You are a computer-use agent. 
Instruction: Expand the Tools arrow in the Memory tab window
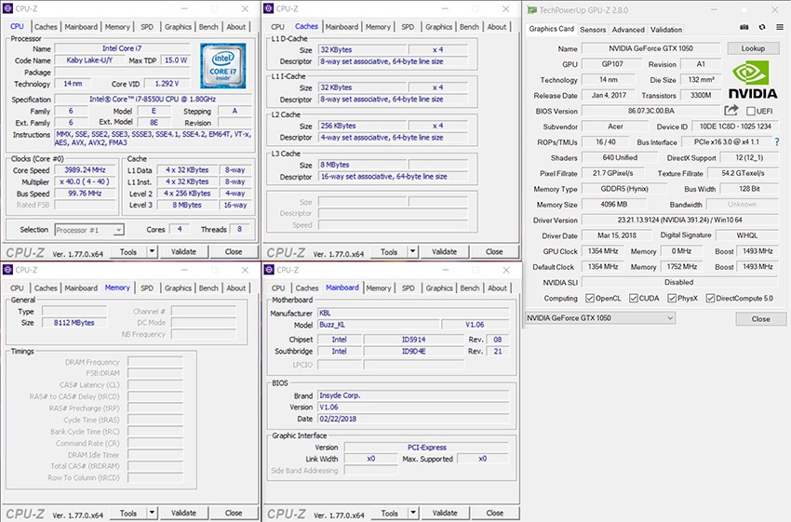(152, 513)
